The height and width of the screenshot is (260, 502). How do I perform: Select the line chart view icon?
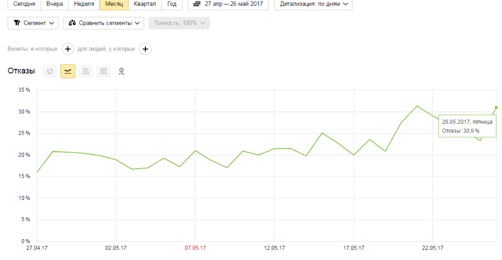tap(68, 72)
